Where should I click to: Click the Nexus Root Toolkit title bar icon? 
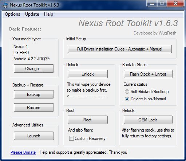pos(5,5)
